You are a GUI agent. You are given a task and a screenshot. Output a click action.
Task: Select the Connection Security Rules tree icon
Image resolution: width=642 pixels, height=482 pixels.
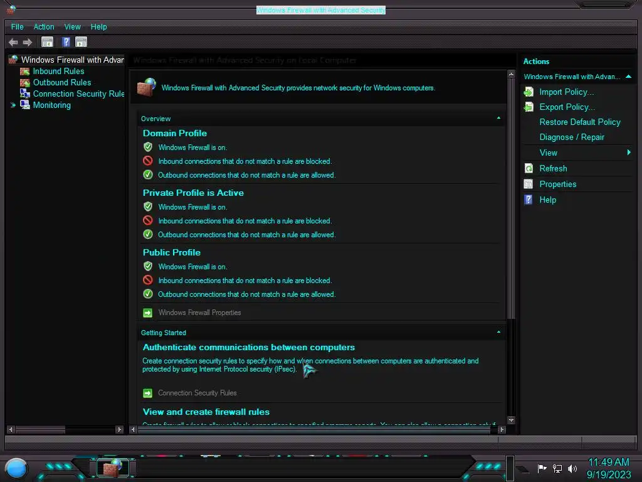(25, 94)
